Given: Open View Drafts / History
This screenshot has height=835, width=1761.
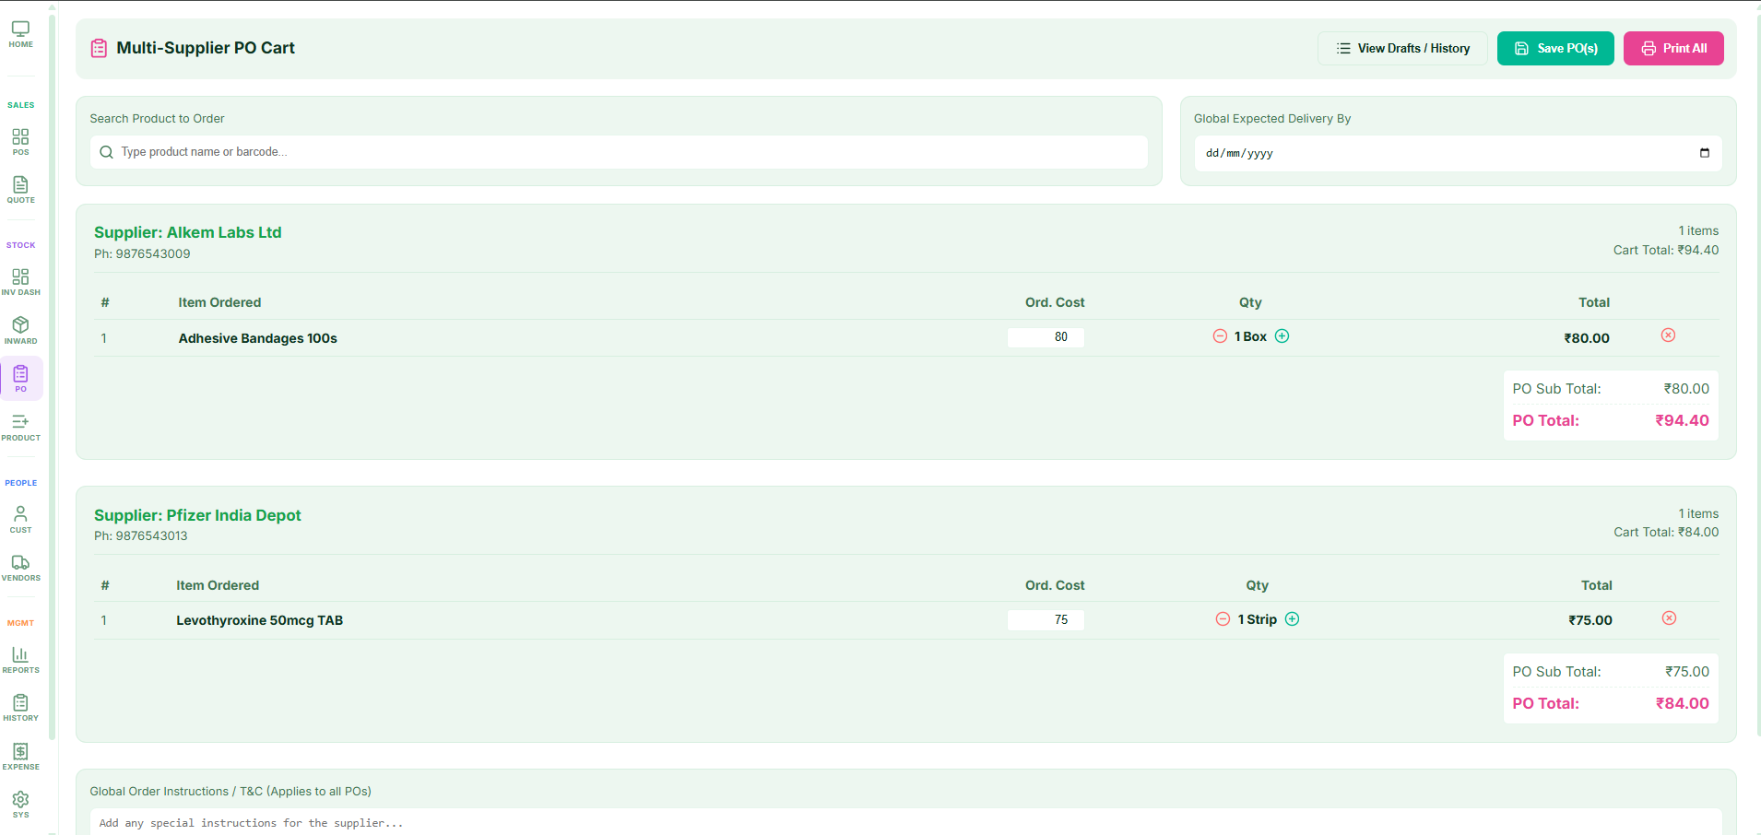Looking at the screenshot, I should [x=1402, y=49].
